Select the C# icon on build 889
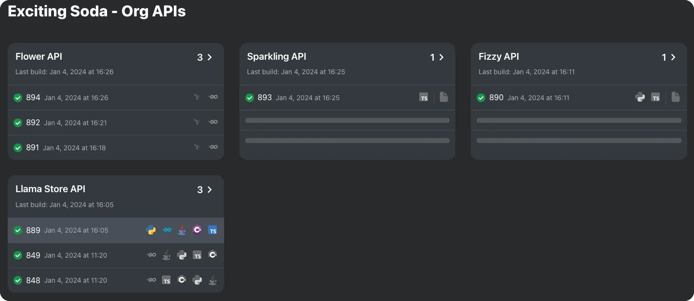Screen dimensions: 694x301 pyautogui.click(x=197, y=230)
